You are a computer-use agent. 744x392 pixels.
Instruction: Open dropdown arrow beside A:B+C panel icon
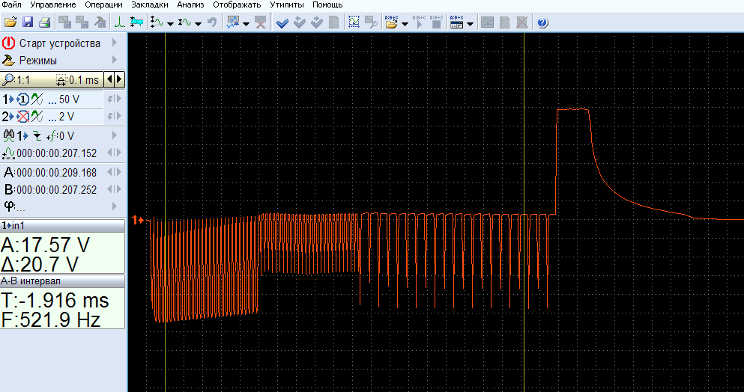coord(470,23)
